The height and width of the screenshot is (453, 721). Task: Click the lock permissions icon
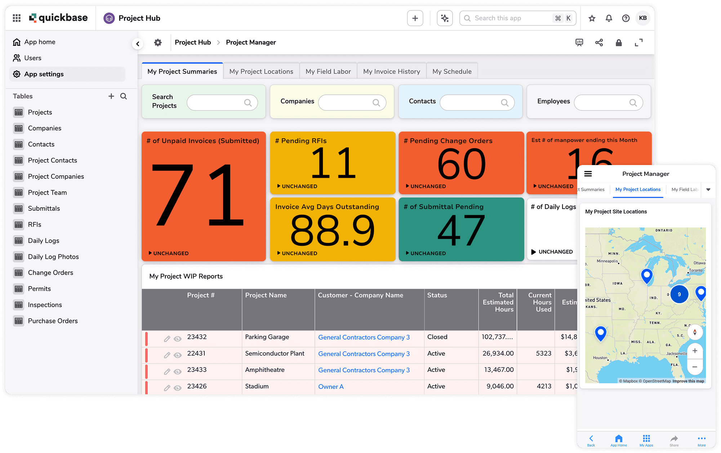click(x=619, y=43)
